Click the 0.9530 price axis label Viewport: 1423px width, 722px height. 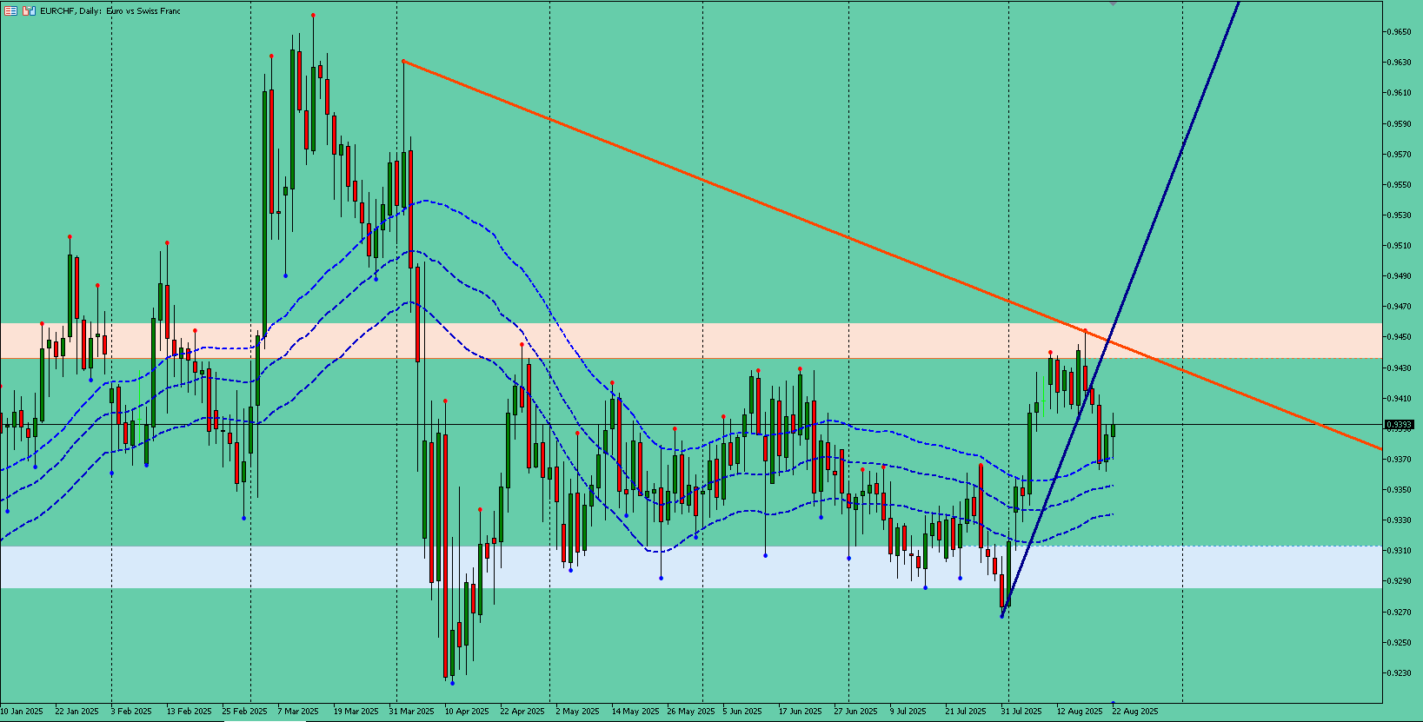[x=1399, y=215]
